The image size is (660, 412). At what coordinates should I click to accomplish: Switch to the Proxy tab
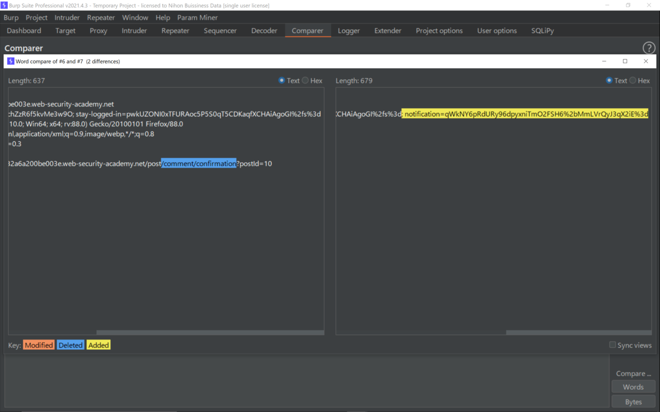pos(98,31)
